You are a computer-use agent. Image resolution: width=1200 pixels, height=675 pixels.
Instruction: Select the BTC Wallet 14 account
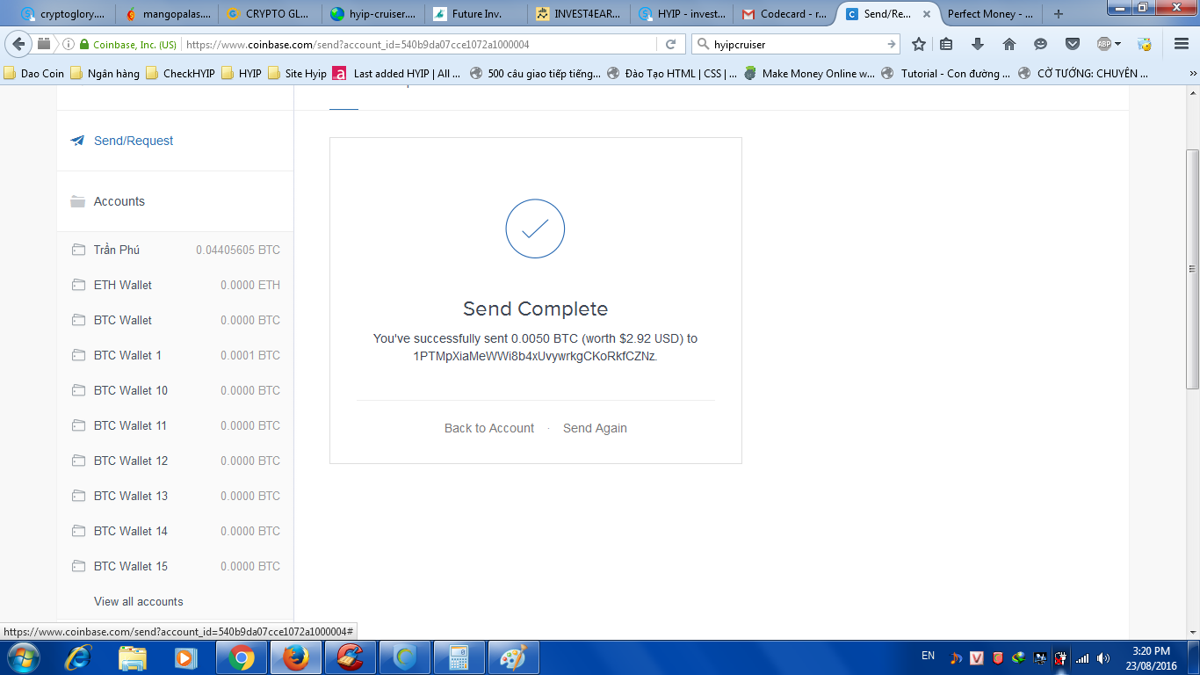pyautogui.click(x=176, y=531)
